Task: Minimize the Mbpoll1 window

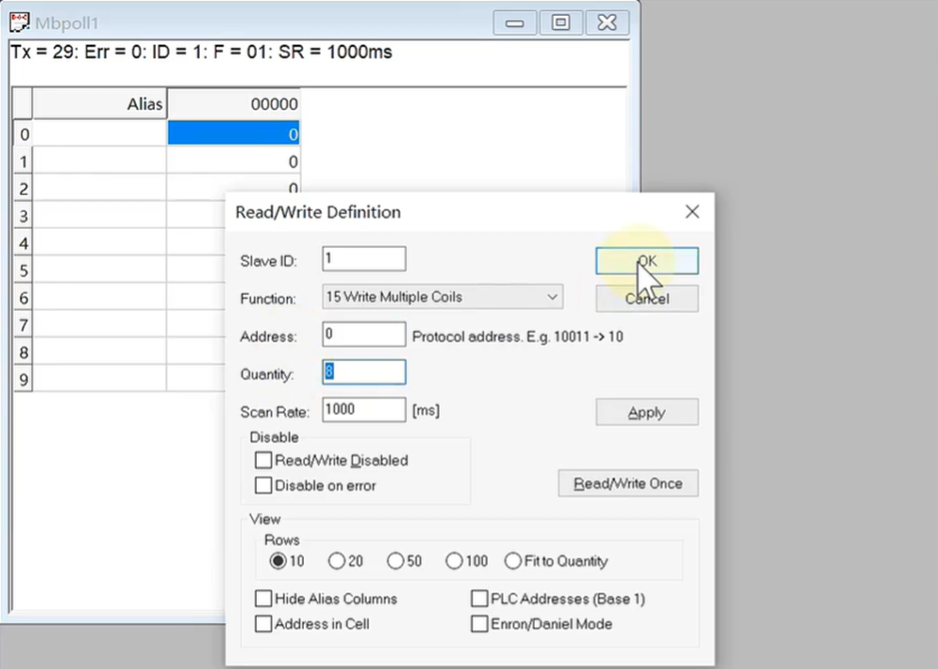Action: click(514, 23)
